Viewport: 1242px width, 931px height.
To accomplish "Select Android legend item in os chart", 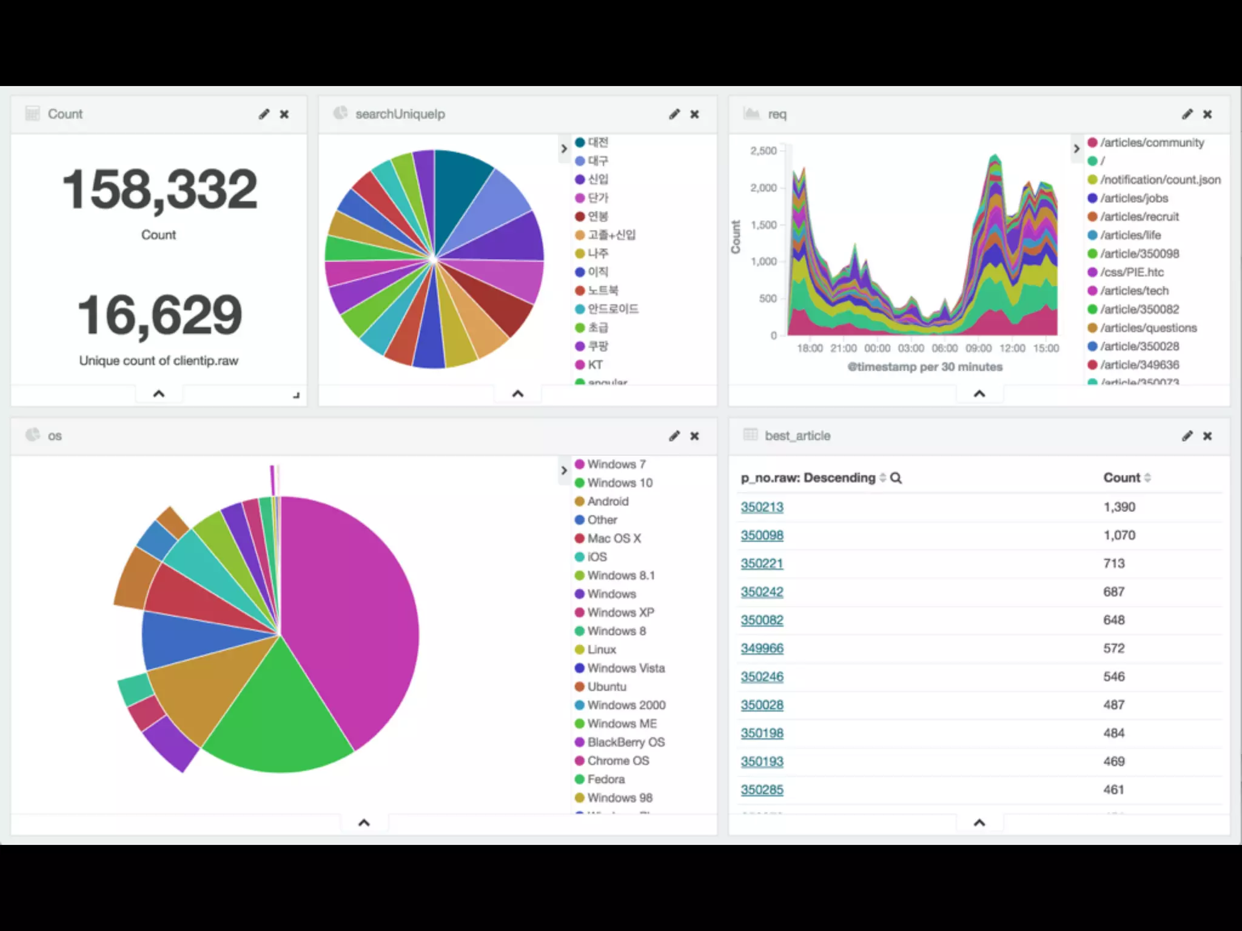I will (x=608, y=501).
